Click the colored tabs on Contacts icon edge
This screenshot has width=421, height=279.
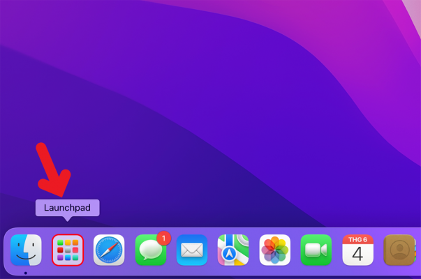click(417, 250)
